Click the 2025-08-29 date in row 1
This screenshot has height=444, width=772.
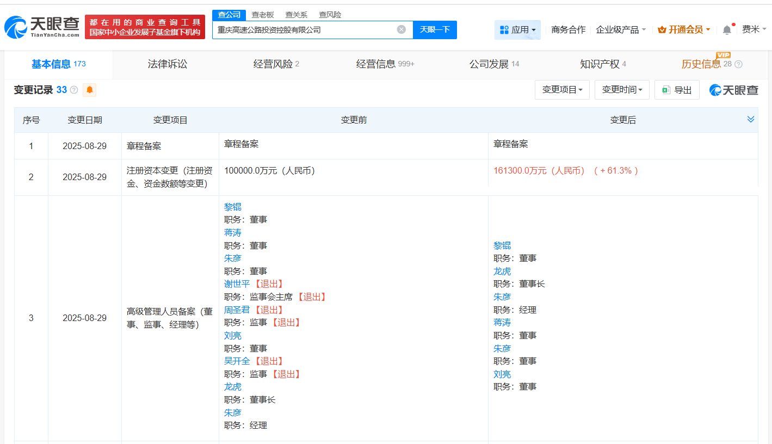(x=85, y=146)
